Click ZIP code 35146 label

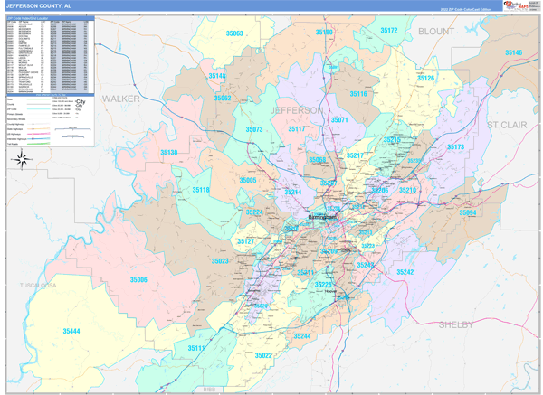click(x=513, y=53)
